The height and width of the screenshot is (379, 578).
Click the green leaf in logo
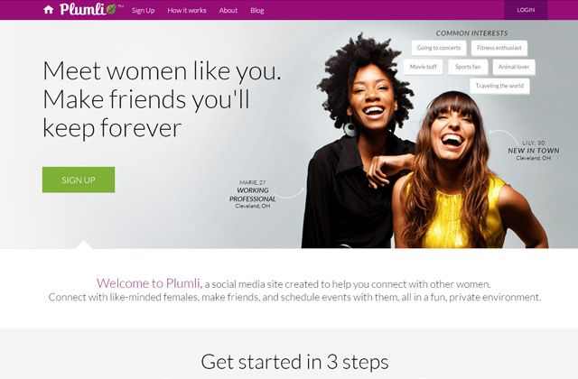[x=111, y=9]
